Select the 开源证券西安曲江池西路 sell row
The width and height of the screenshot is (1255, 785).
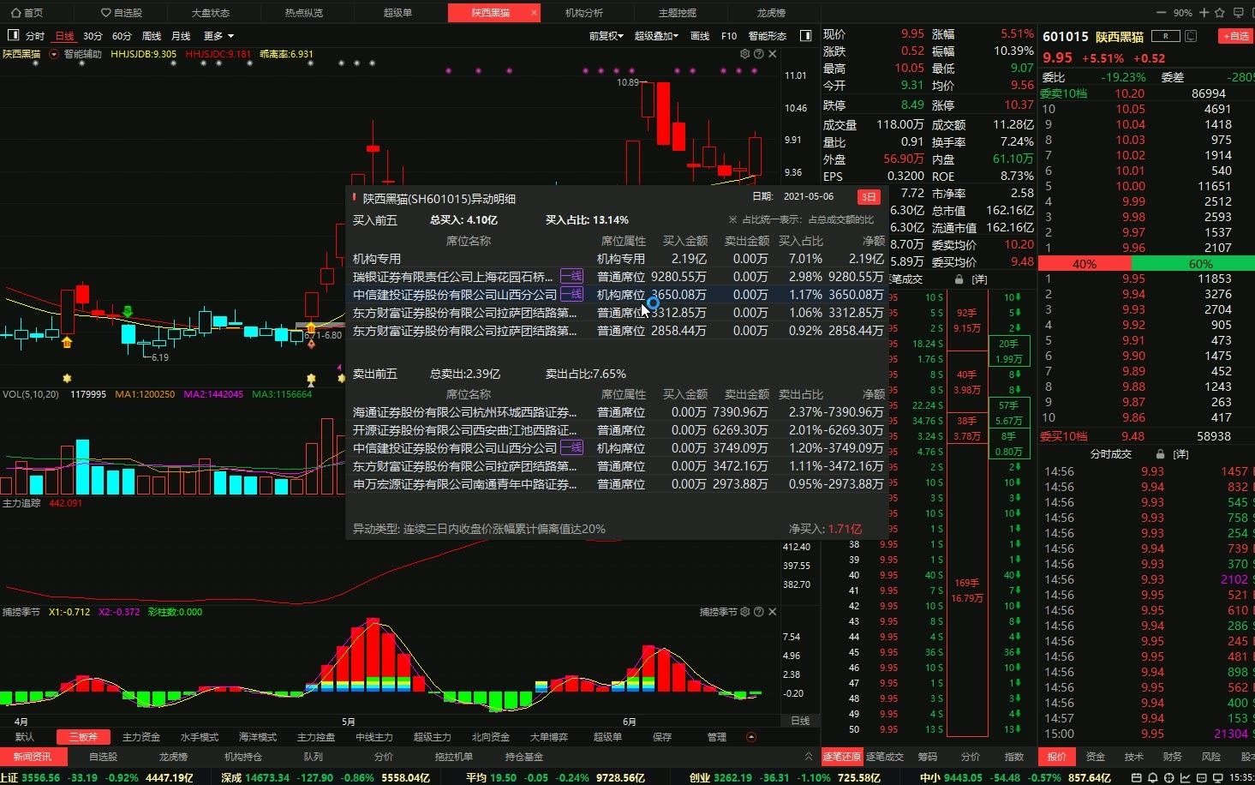pos(618,430)
